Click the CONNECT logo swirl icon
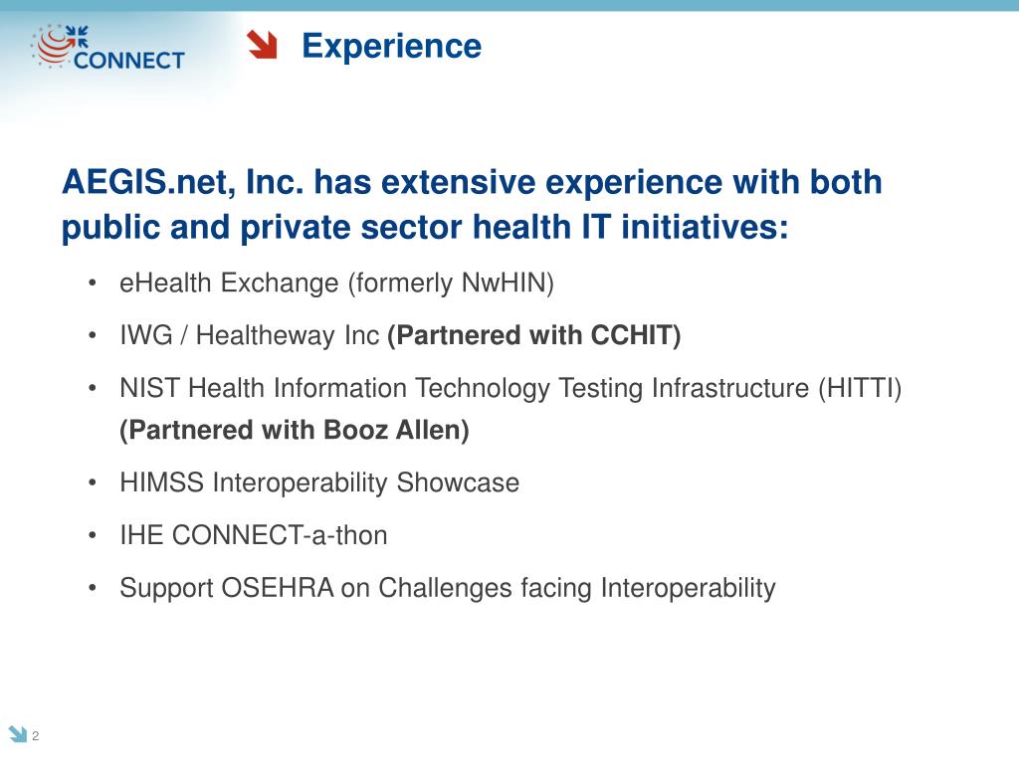Image resolution: width=1019 pixels, height=764 pixels. [54, 46]
